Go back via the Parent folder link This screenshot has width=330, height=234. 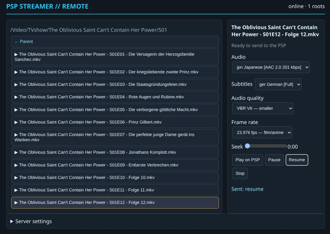pos(115,42)
